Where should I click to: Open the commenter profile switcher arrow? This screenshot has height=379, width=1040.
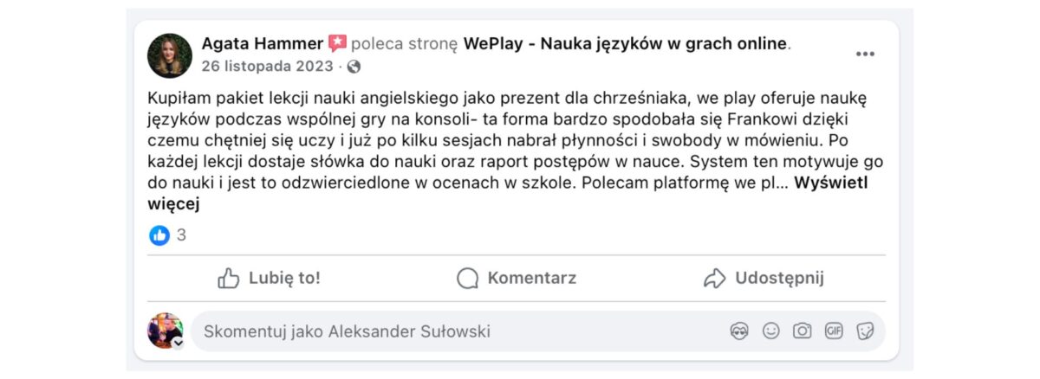click(x=178, y=342)
